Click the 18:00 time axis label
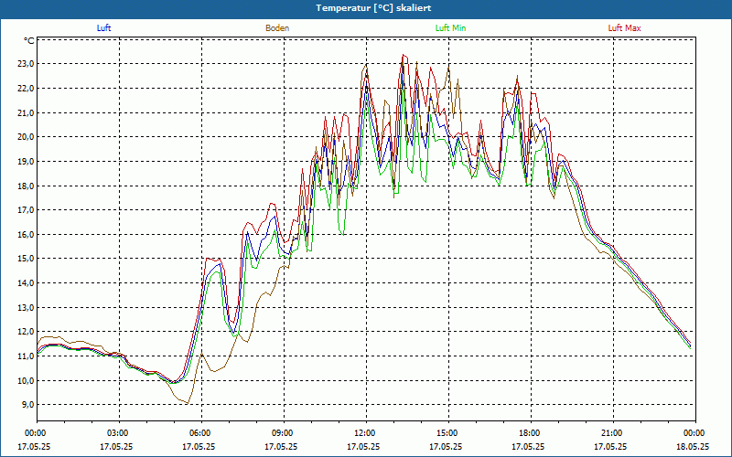This screenshot has width=732, height=457. pyautogui.click(x=531, y=433)
